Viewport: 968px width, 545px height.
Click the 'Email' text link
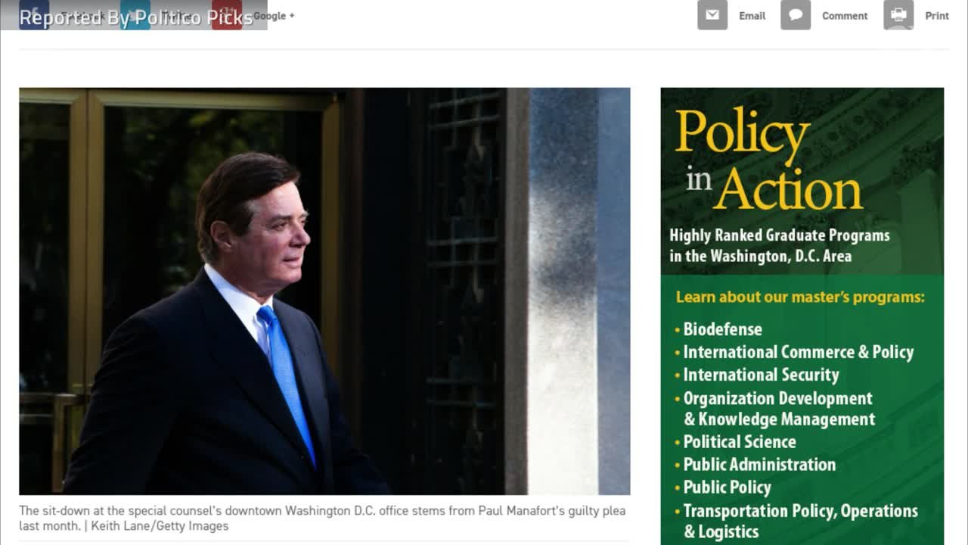(x=752, y=16)
